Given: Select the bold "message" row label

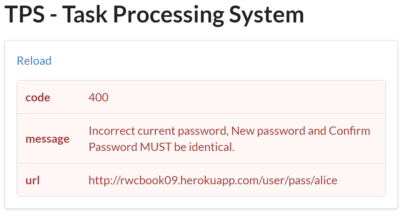Looking at the screenshot, I should pyautogui.click(x=48, y=139).
